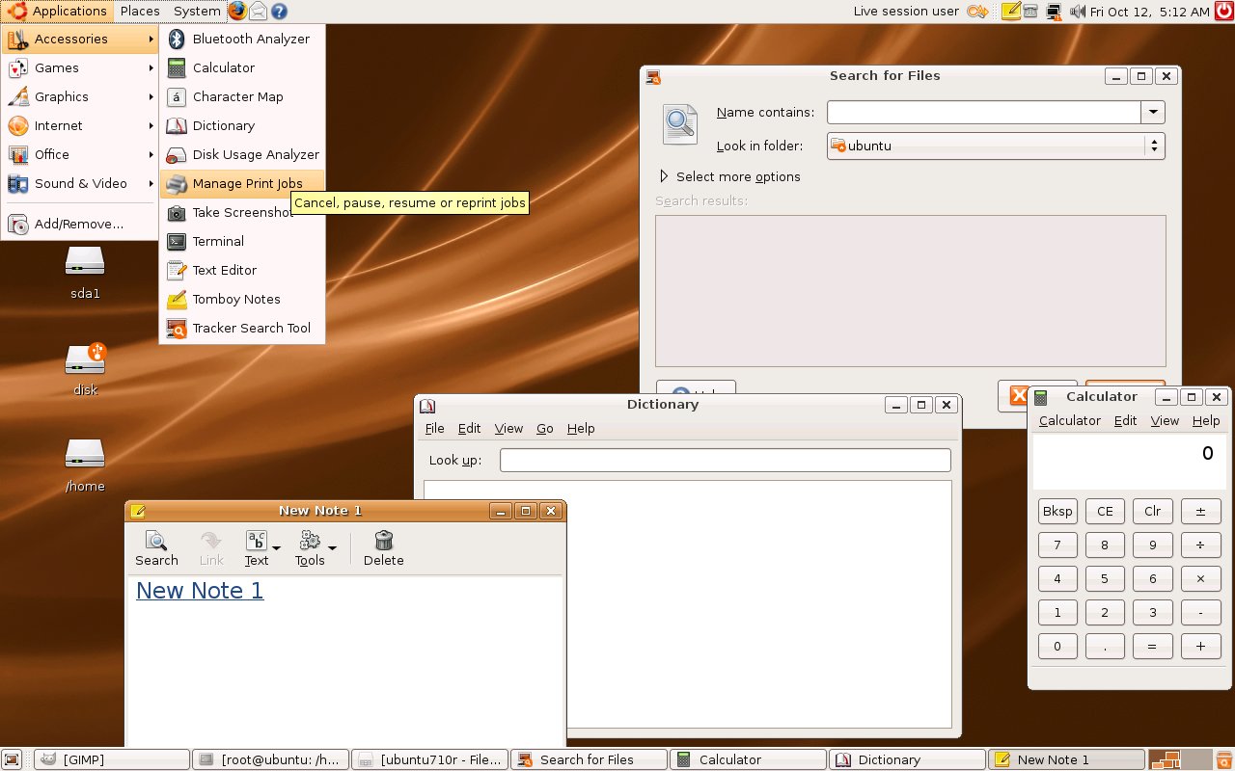Click the ± sign button in Calculator

pyautogui.click(x=1200, y=511)
